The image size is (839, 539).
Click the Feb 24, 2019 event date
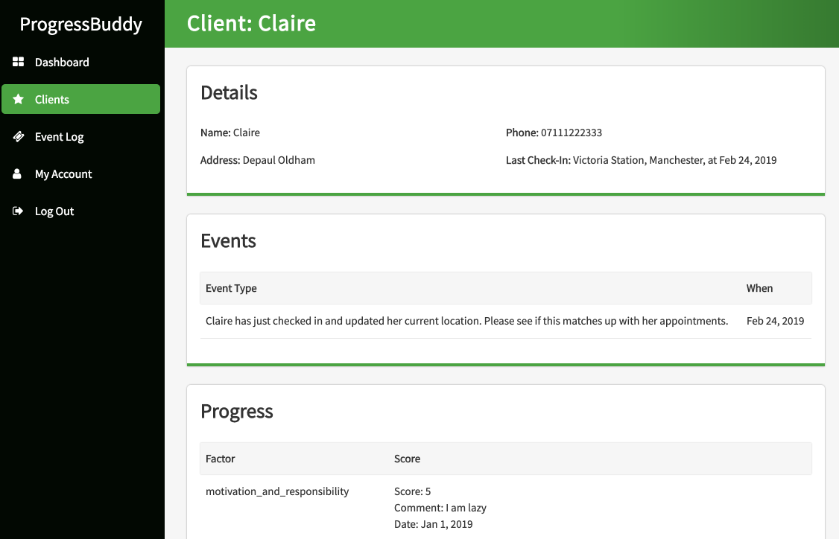pyautogui.click(x=776, y=322)
